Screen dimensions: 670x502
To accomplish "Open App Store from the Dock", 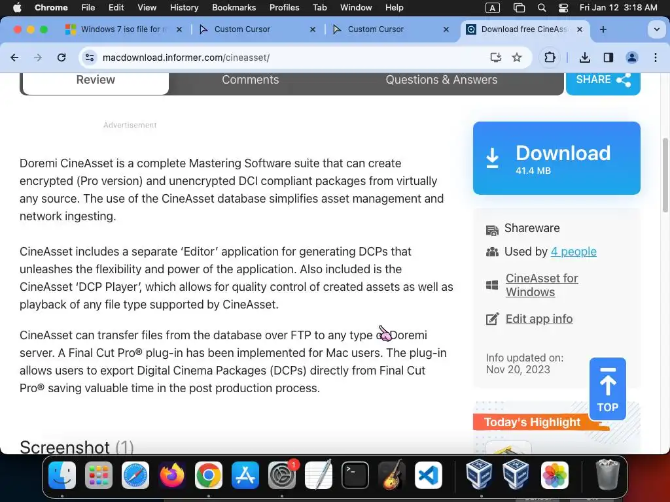I will tap(245, 475).
